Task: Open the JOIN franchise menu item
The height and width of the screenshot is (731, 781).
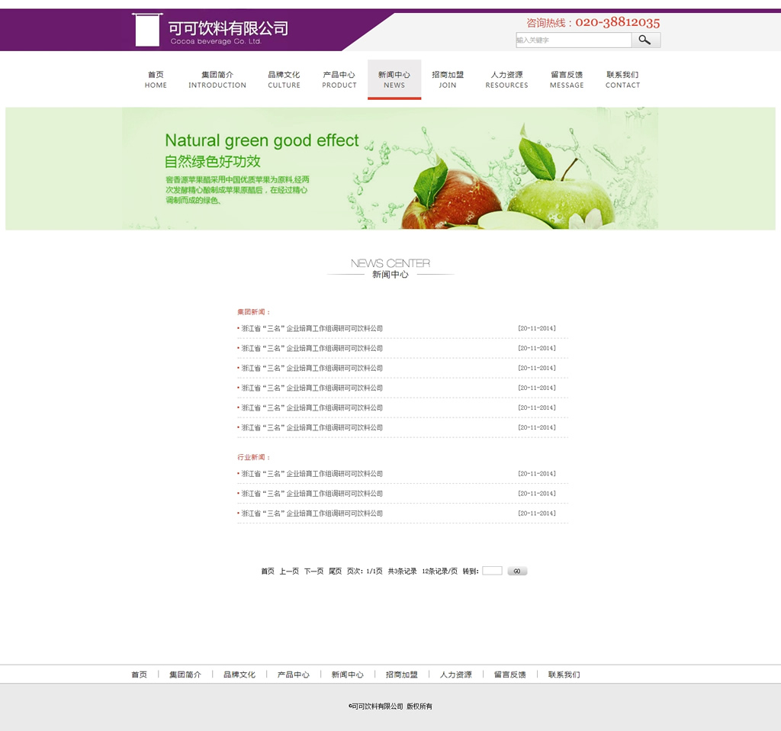Action: click(448, 79)
